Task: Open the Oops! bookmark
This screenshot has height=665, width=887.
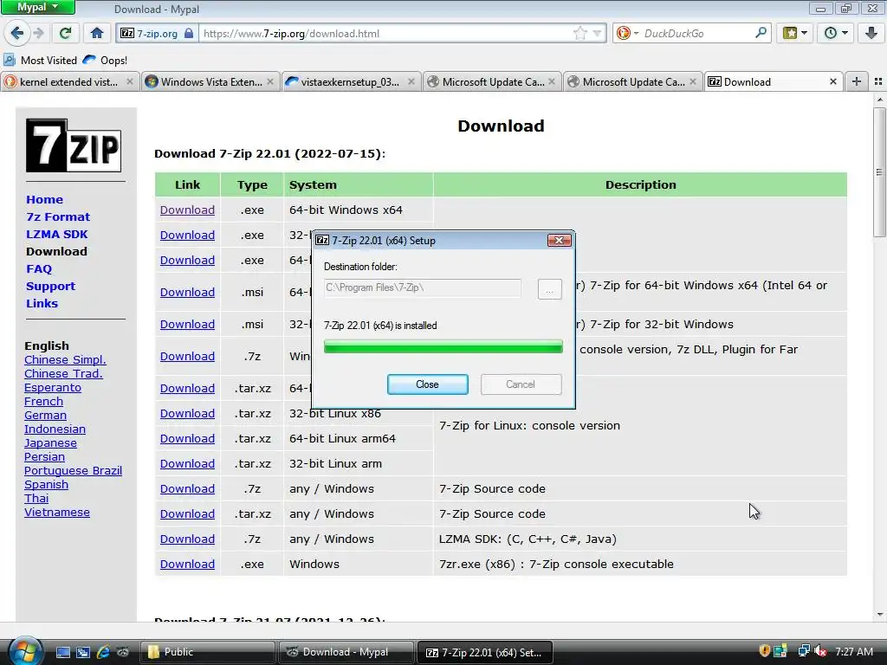Action: pyautogui.click(x=105, y=60)
